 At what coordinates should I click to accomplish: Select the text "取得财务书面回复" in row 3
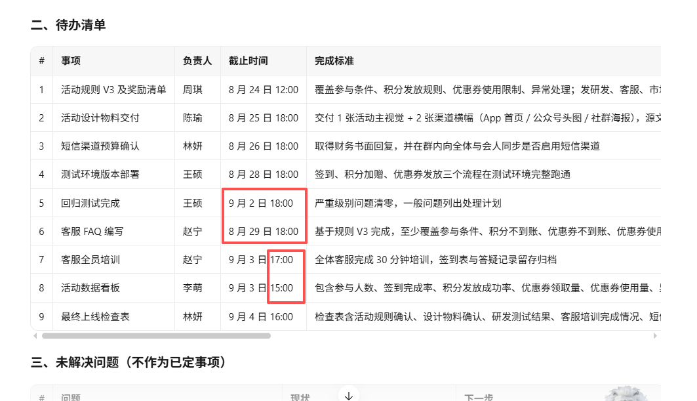[354, 146]
